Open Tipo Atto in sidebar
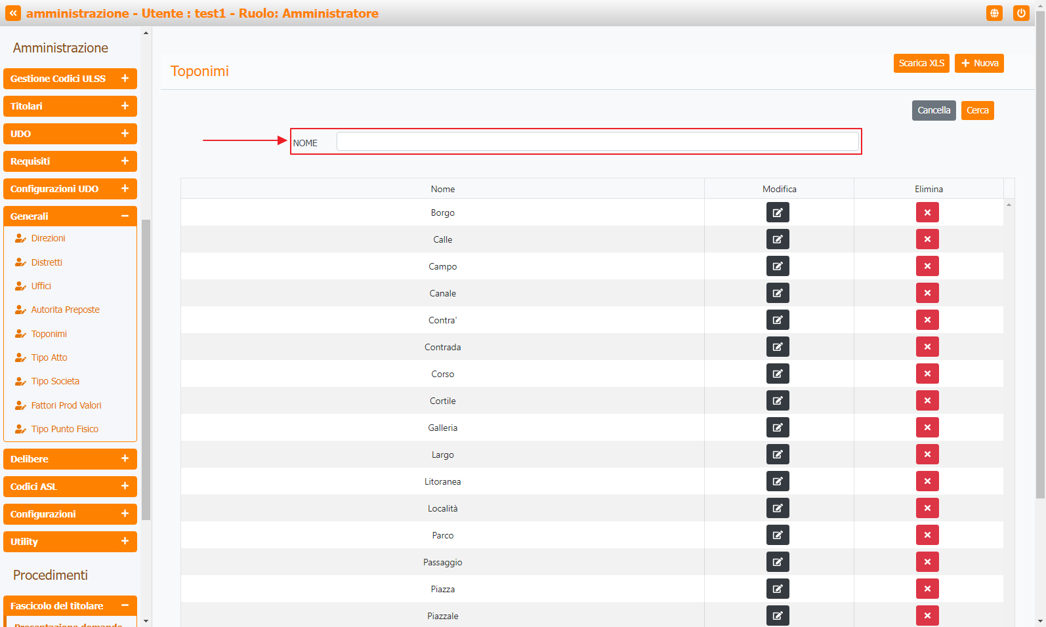This screenshot has height=627, width=1046. pyautogui.click(x=49, y=357)
